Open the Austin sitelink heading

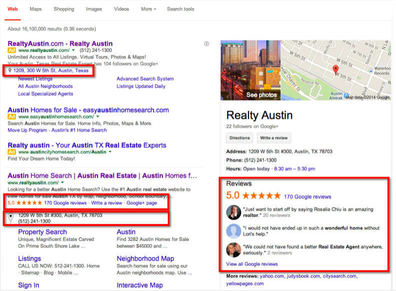126,232
